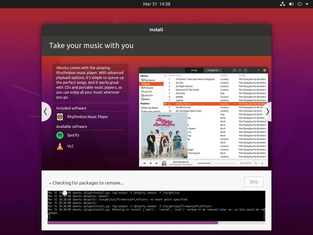Viewport: 313px width, 235px height.
Task: Select My Top Rated playlist
Action: coord(149,108)
